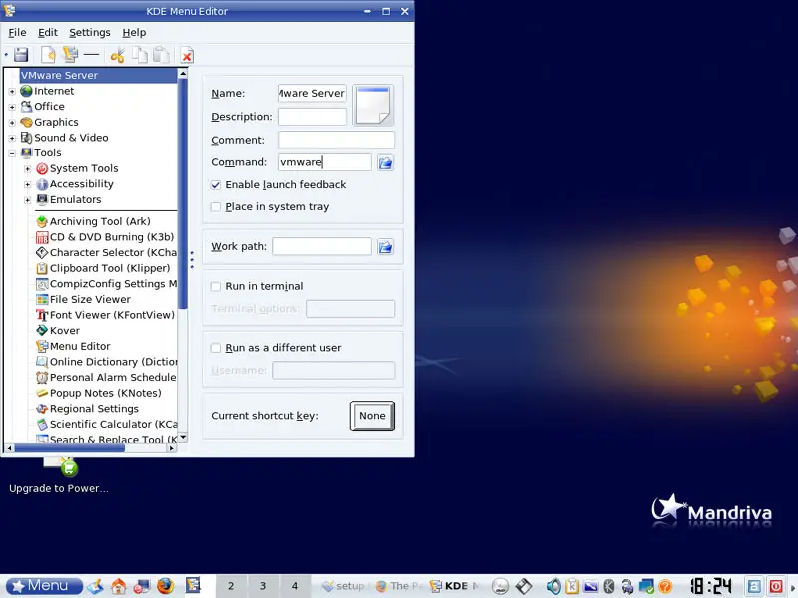Viewport: 798px width, 598px height.
Task: Click the tree's vertical scrollbar down arrow
Action: (183, 438)
